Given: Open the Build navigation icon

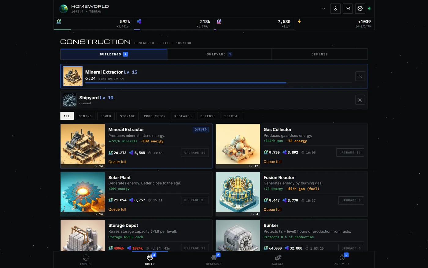Looking at the screenshot, I should (x=150, y=258).
